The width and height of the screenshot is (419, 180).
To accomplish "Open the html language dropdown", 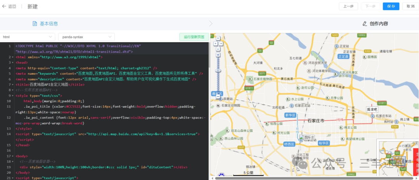I will [27, 37].
